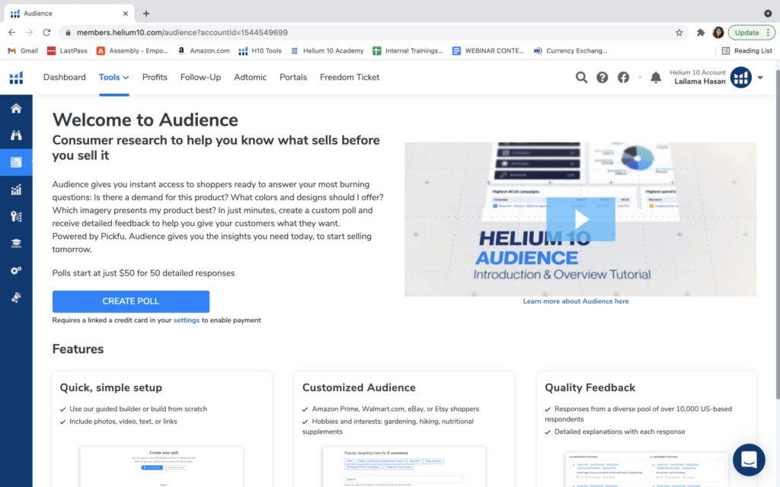Go to the Dashboard menu item

click(64, 77)
